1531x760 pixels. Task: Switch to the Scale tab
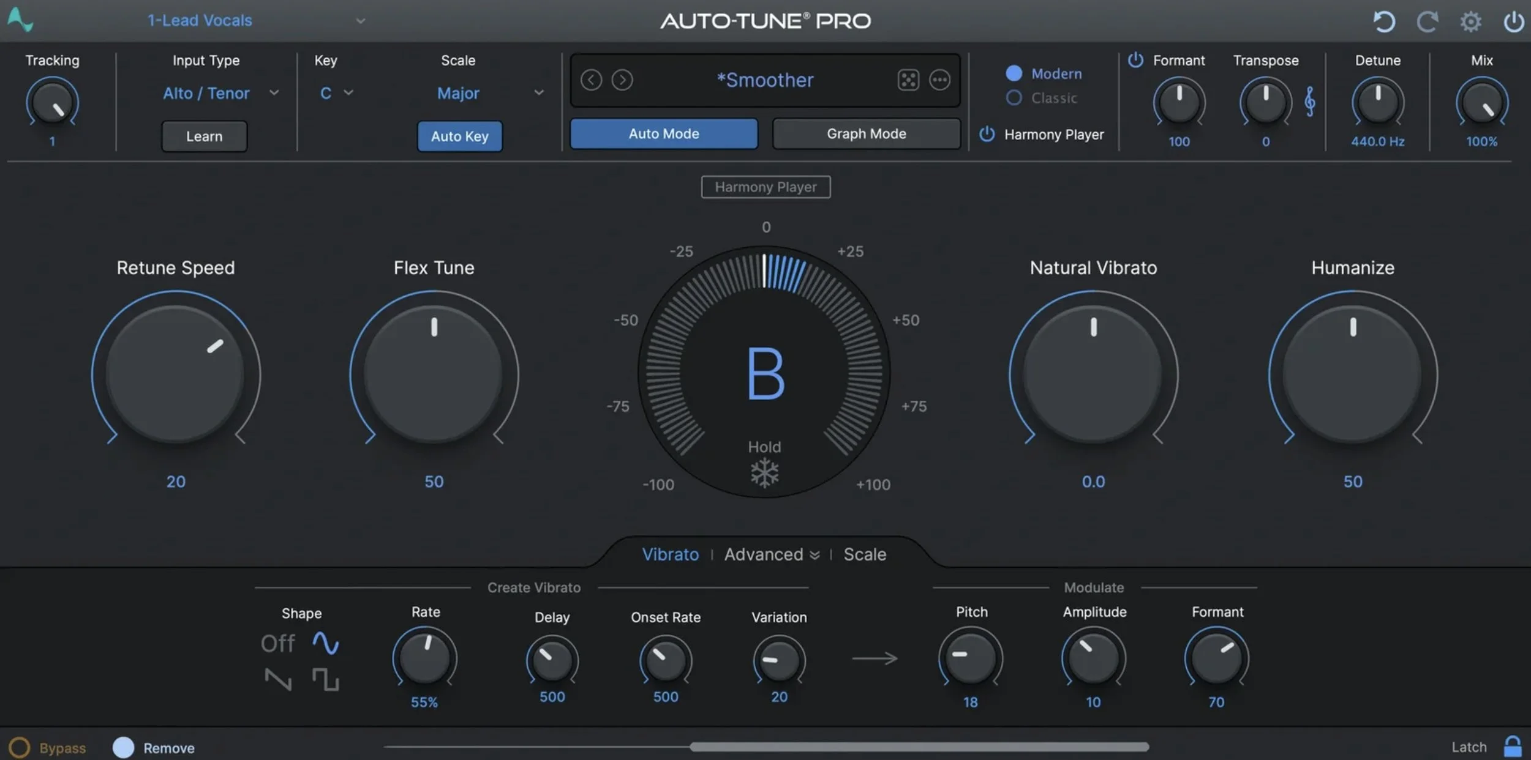pos(864,554)
